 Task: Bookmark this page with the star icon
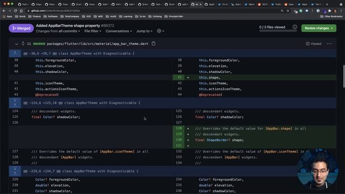point(288,11)
